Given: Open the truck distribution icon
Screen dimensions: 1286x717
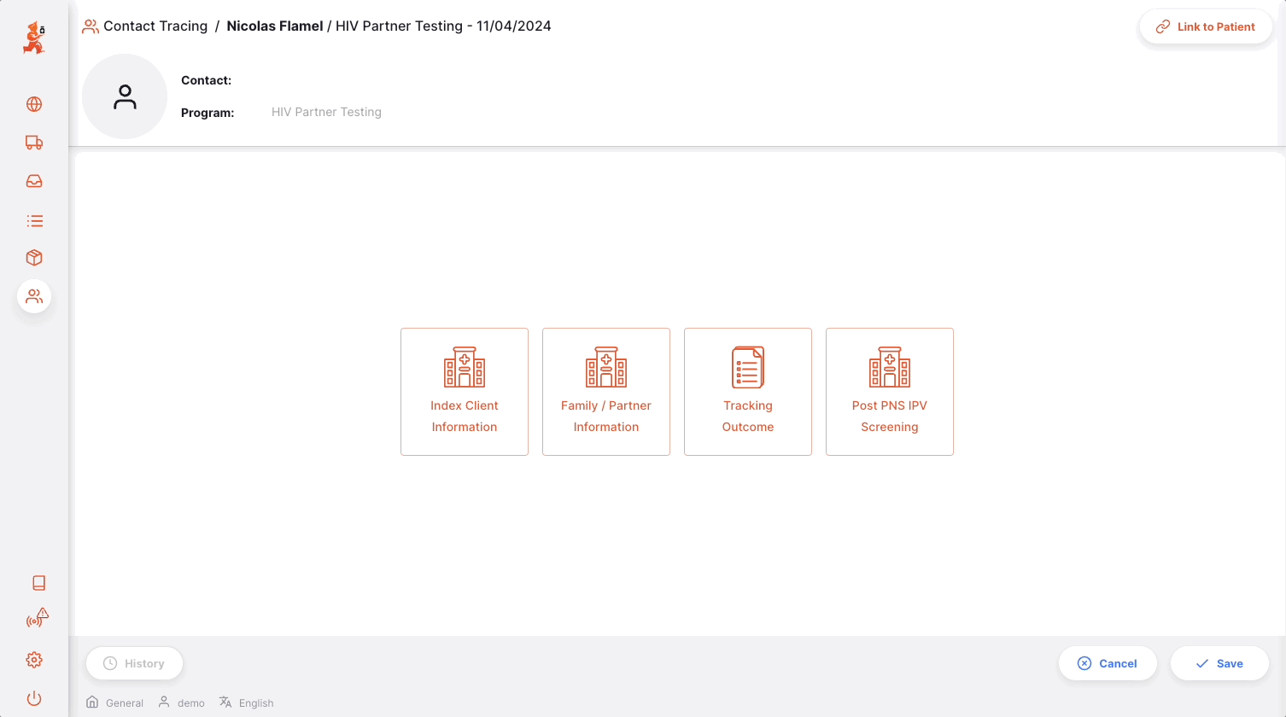Looking at the screenshot, I should click(34, 143).
